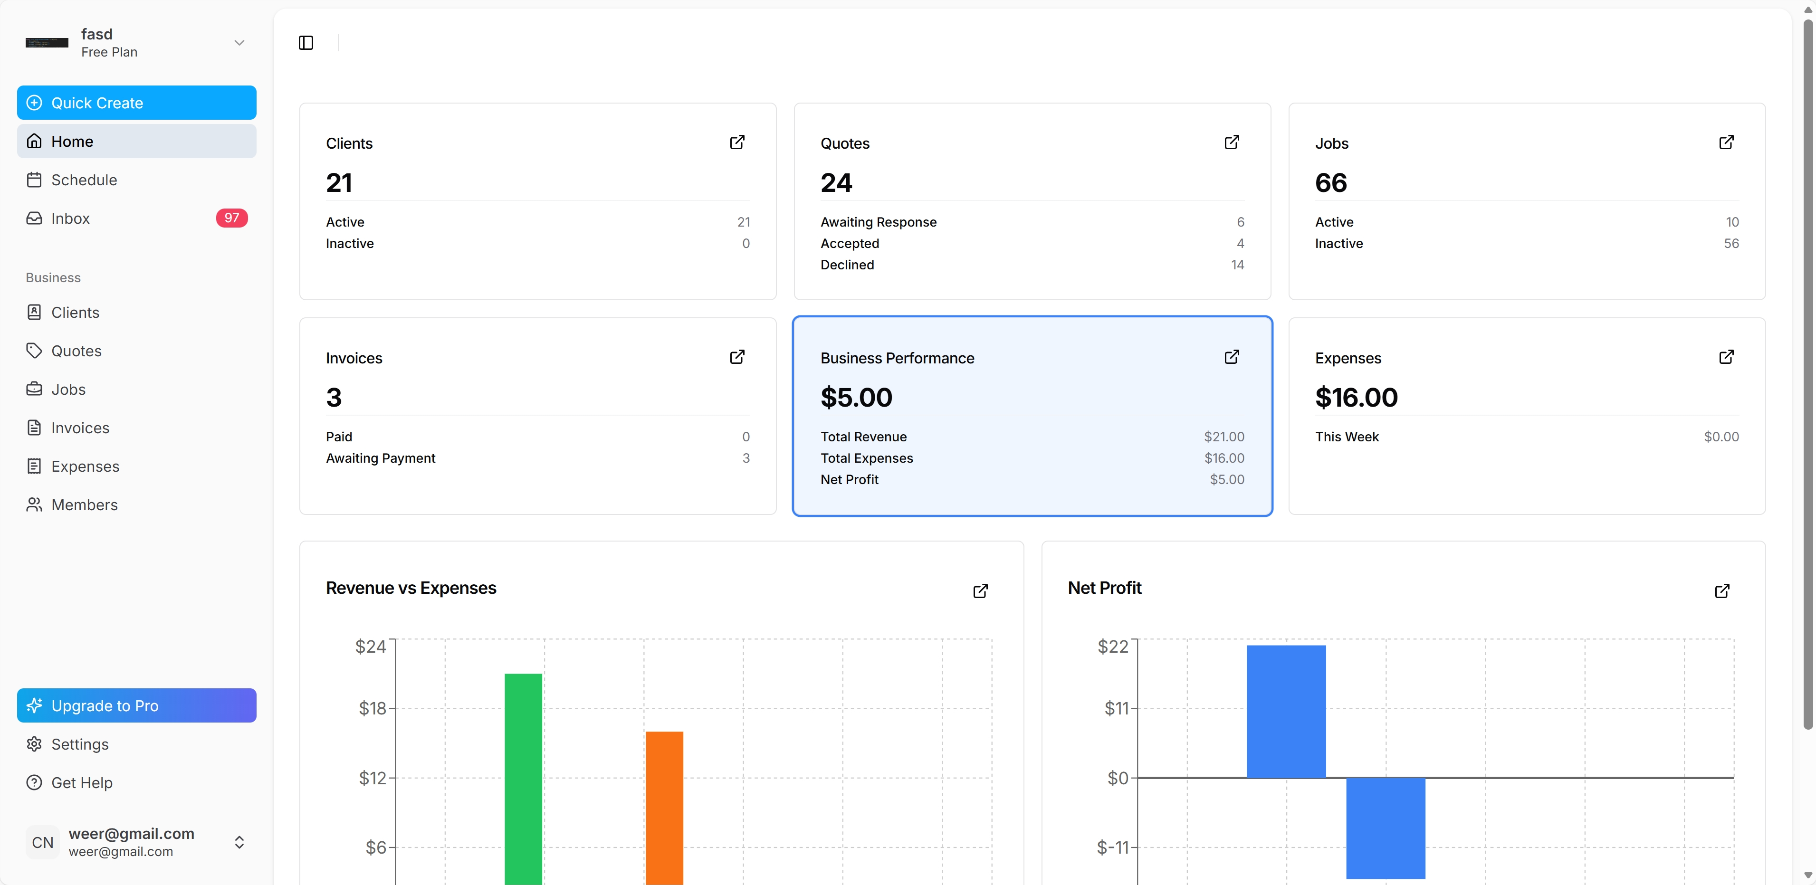Select Invoices in the sidebar
This screenshot has height=885, width=1816.
(x=80, y=428)
